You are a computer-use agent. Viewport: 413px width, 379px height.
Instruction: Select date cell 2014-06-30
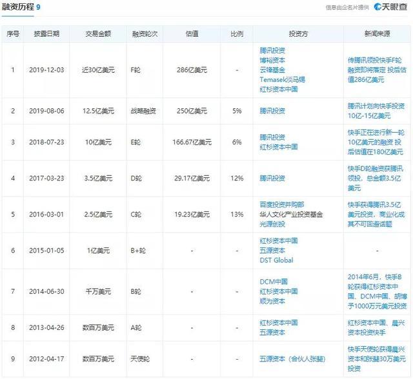tap(46, 291)
